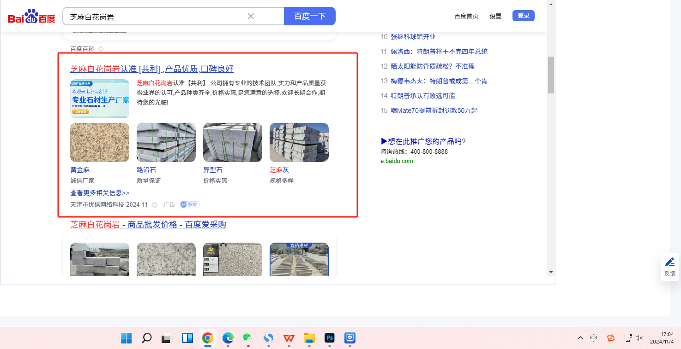
Task: Click the page scrollbar down arrow
Action: coord(551,272)
